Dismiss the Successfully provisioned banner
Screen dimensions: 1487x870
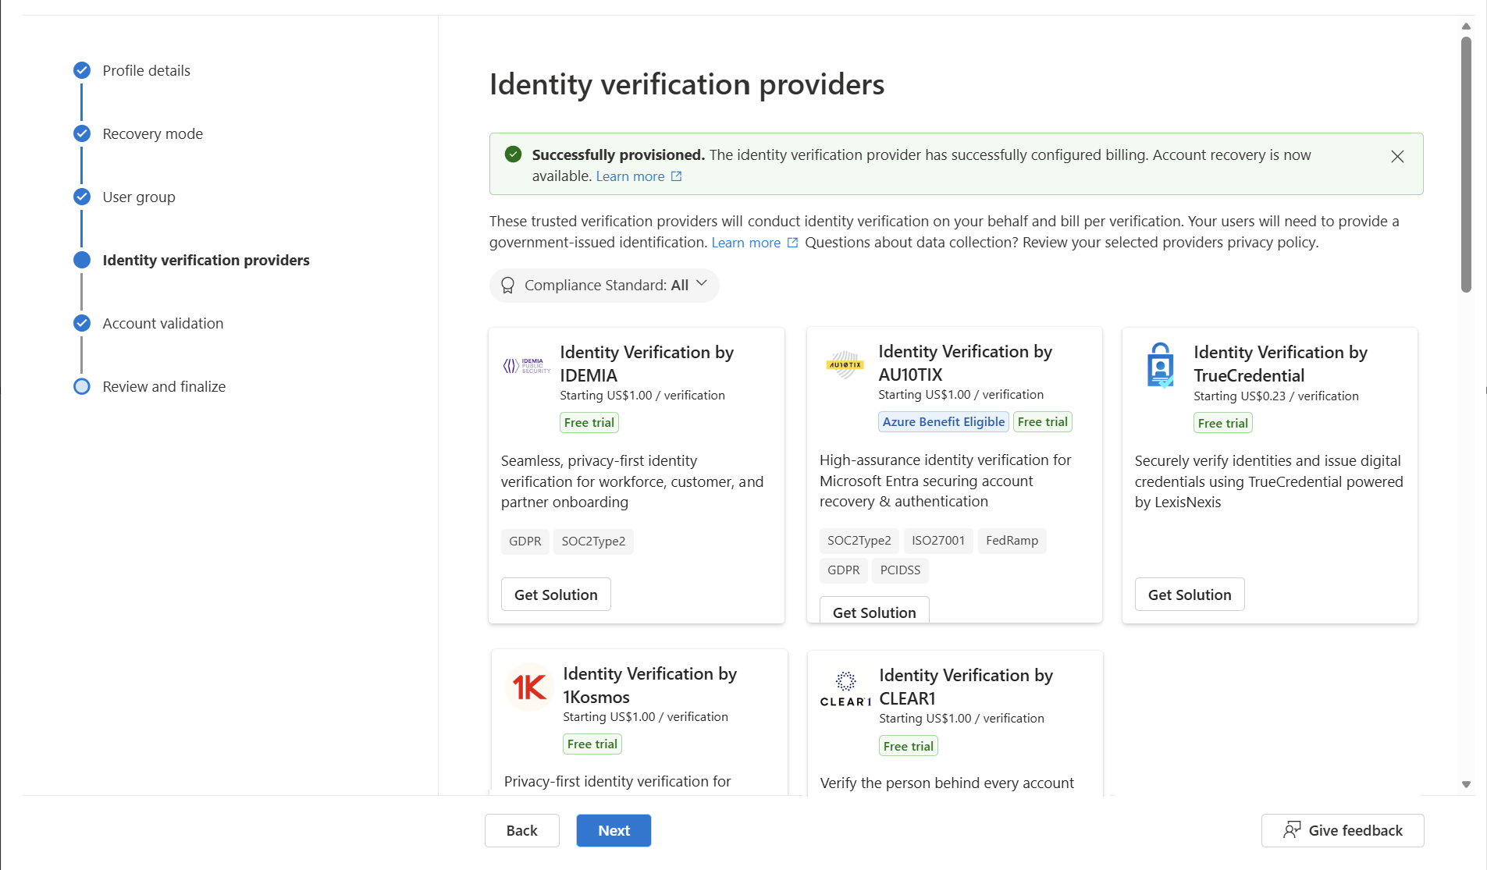tap(1397, 156)
